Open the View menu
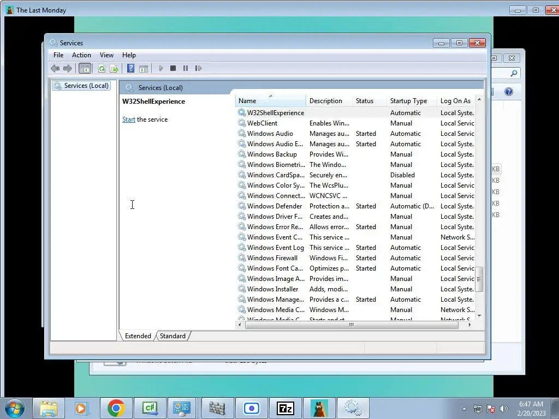The image size is (559, 419). point(106,55)
